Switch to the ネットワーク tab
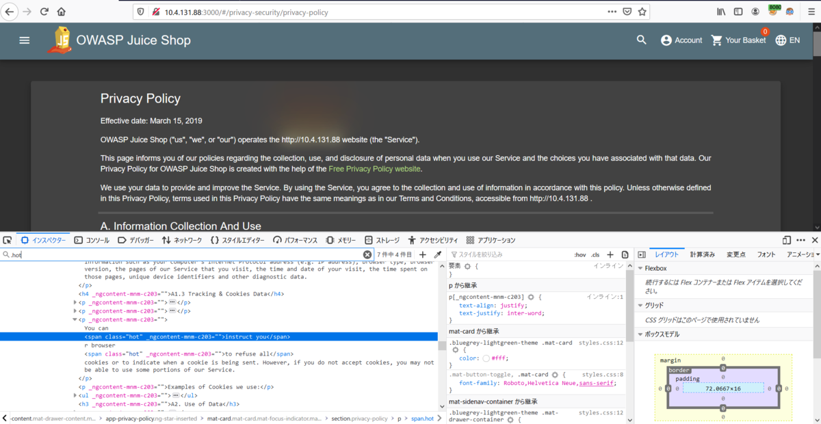821x424 pixels. [x=182, y=240]
